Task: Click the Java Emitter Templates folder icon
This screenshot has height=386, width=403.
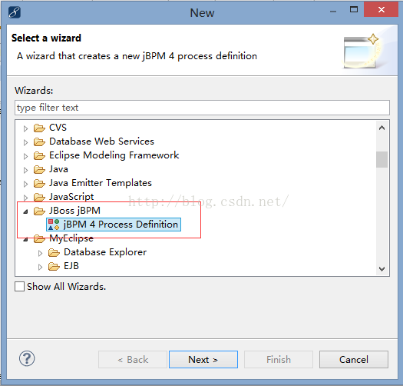Action: [x=39, y=183]
